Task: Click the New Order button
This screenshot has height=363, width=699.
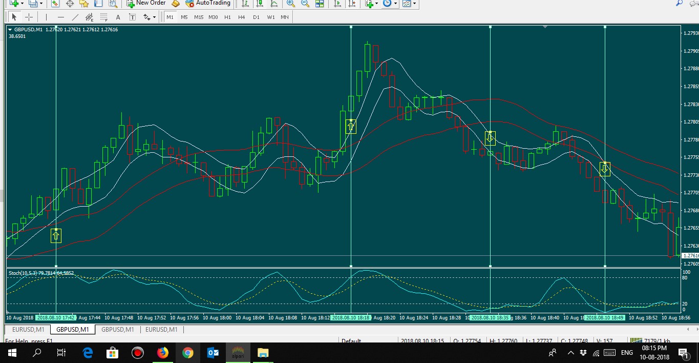Action: coord(146,3)
